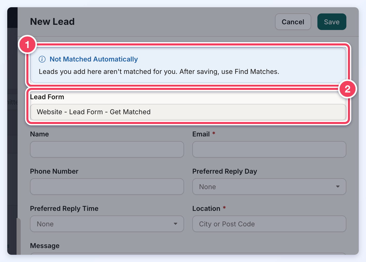Click the 'Message' label
The width and height of the screenshot is (366, 262).
pos(45,246)
